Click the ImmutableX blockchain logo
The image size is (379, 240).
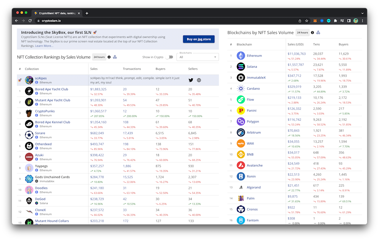coord(241,78)
